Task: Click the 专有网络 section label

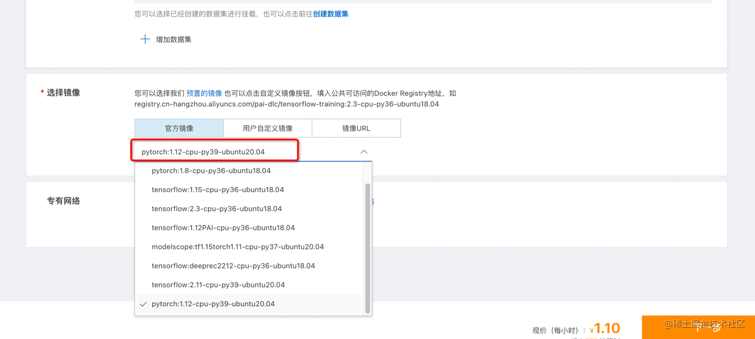Action: click(x=63, y=201)
